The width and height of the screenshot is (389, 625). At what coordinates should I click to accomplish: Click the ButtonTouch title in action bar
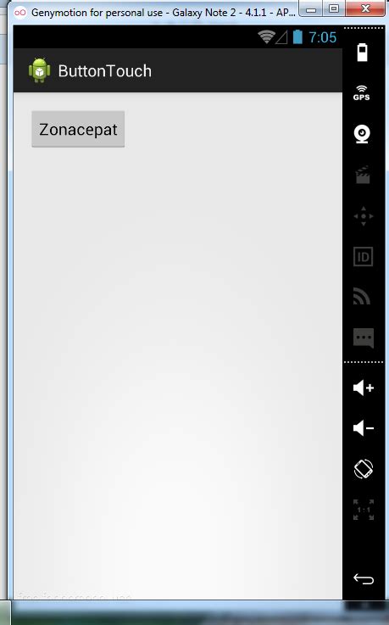[105, 71]
